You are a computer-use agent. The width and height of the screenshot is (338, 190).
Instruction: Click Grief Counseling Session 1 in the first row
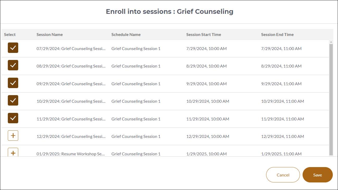click(136, 48)
